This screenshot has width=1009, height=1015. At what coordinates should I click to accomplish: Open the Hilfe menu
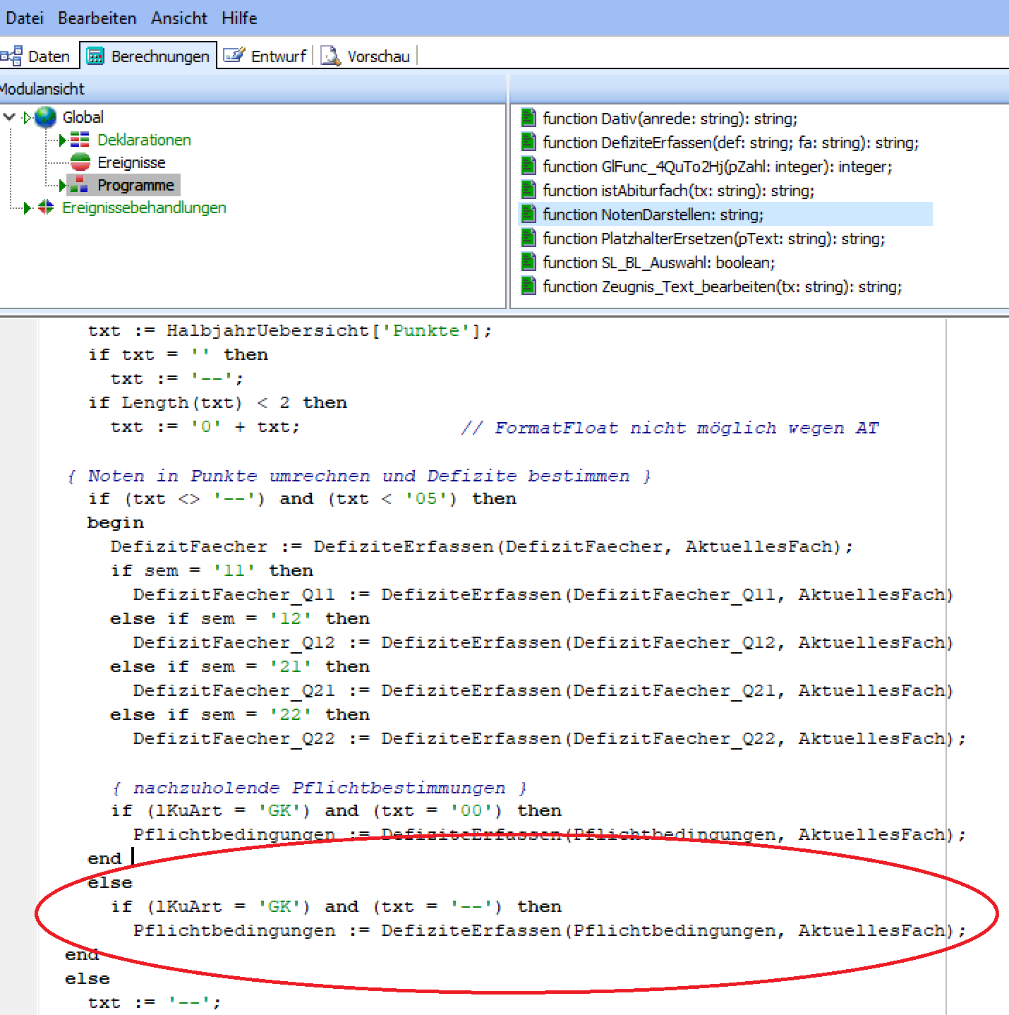239,18
